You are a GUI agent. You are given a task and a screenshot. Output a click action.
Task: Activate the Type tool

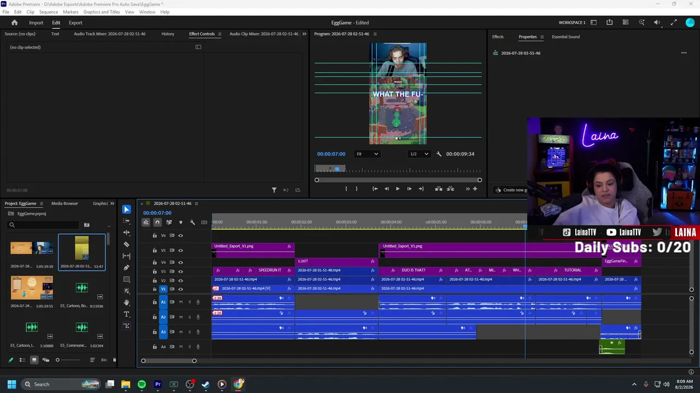pyautogui.click(x=127, y=314)
